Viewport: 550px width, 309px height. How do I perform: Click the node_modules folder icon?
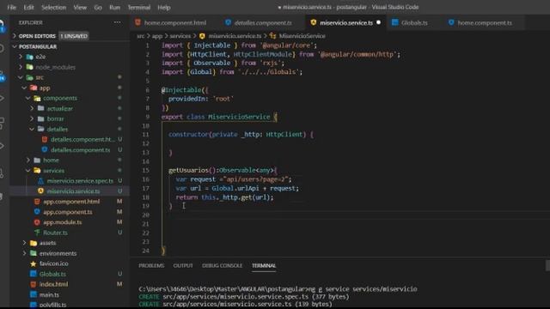(x=30, y=67)
